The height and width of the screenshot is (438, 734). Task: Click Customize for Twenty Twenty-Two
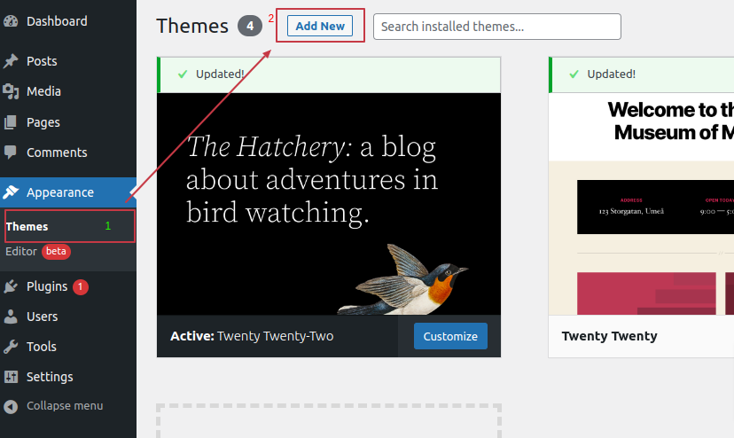(450, 336)
